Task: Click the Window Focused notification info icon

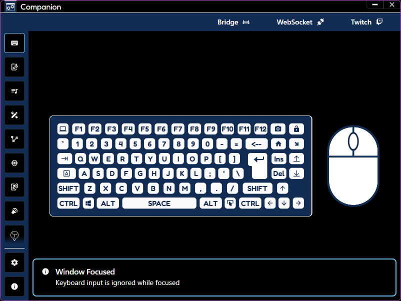Action: coord(45,271)
